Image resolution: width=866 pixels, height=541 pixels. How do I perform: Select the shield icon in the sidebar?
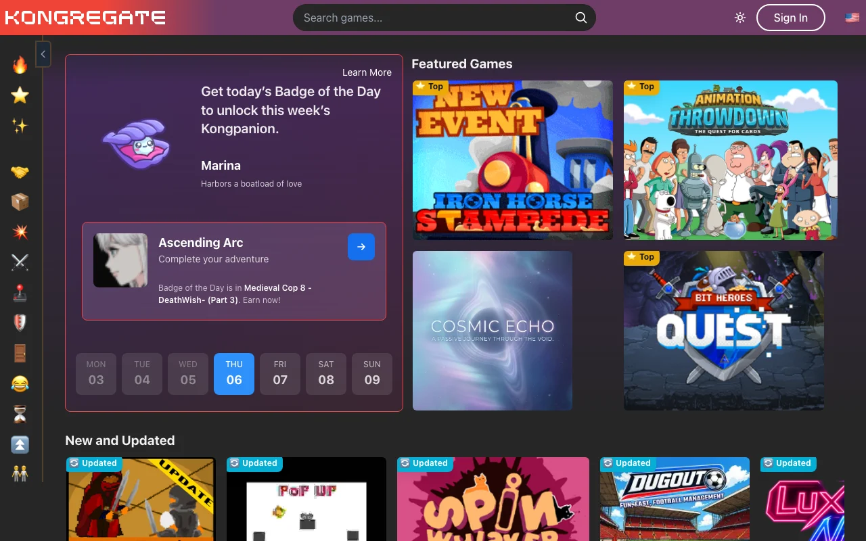click(20, 323)
